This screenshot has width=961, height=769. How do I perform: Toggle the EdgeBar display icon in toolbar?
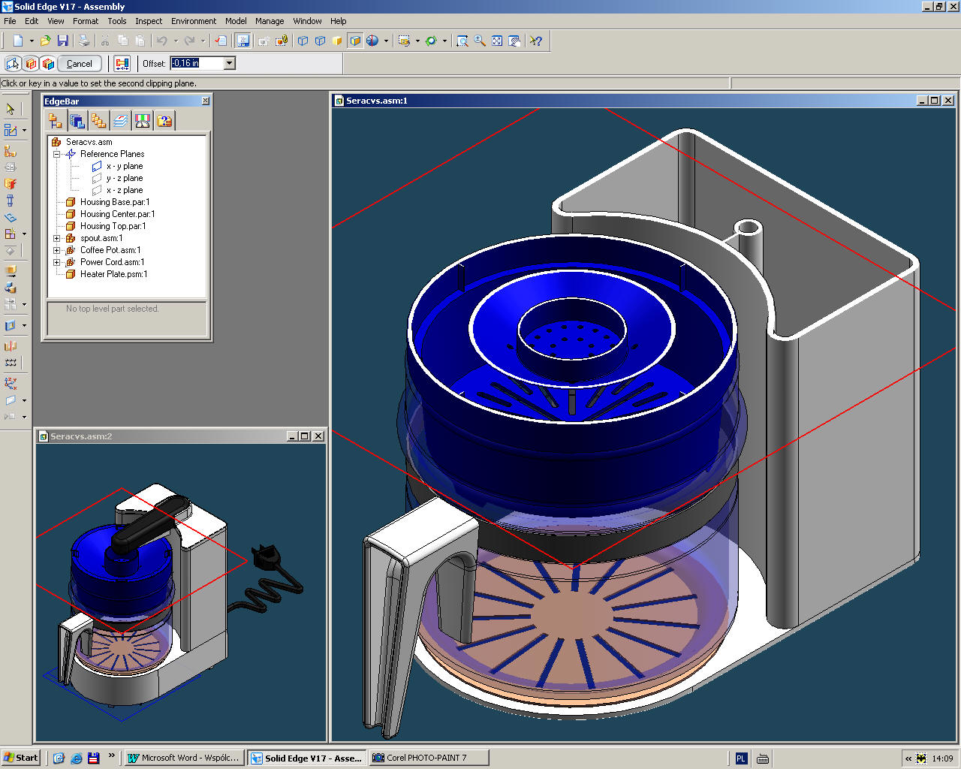coord(243,41)
